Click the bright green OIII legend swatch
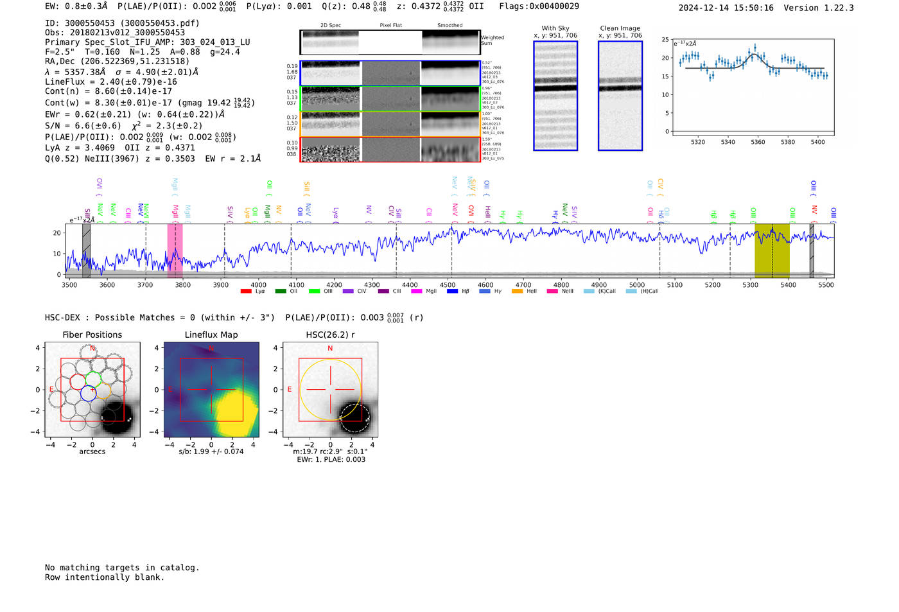 pyautogui.click(x=314, y=292)
